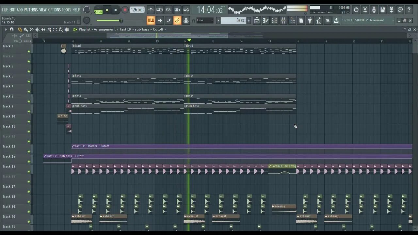Open the project picker pages icon
This screenshot has width=418, height=235.
[x=301, y=21]
